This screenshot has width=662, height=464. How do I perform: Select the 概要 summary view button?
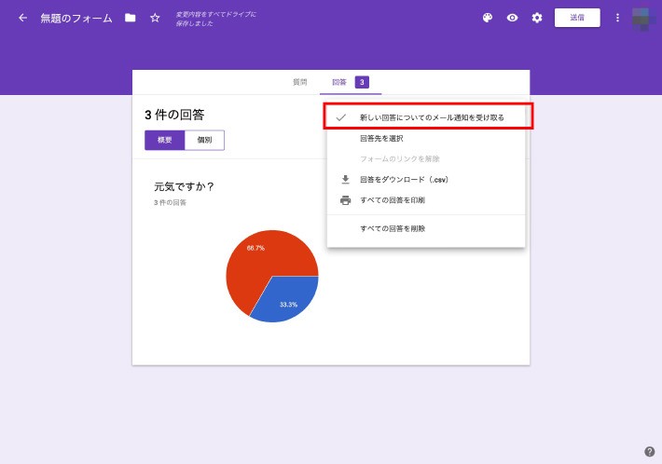(165, 140)
